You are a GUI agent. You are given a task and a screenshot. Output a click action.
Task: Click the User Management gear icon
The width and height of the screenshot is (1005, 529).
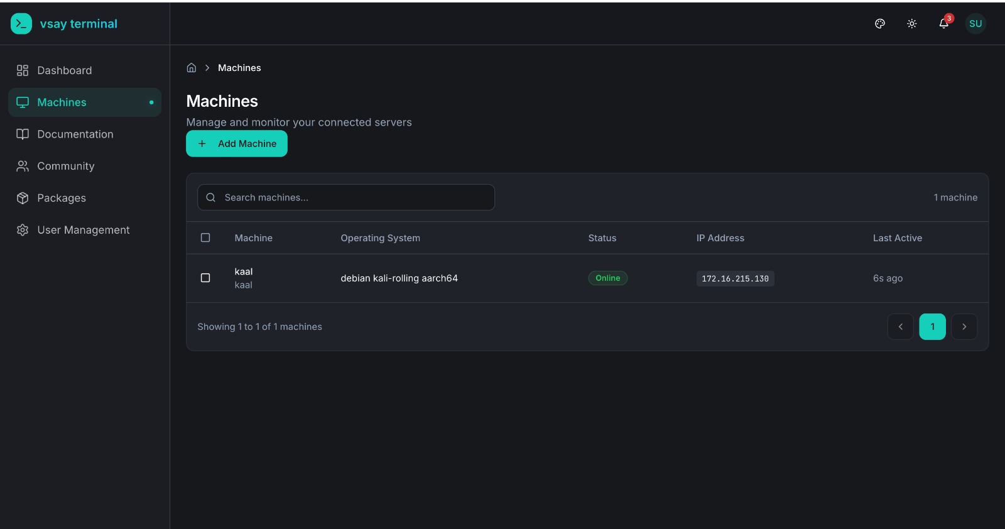pos(23,231)
